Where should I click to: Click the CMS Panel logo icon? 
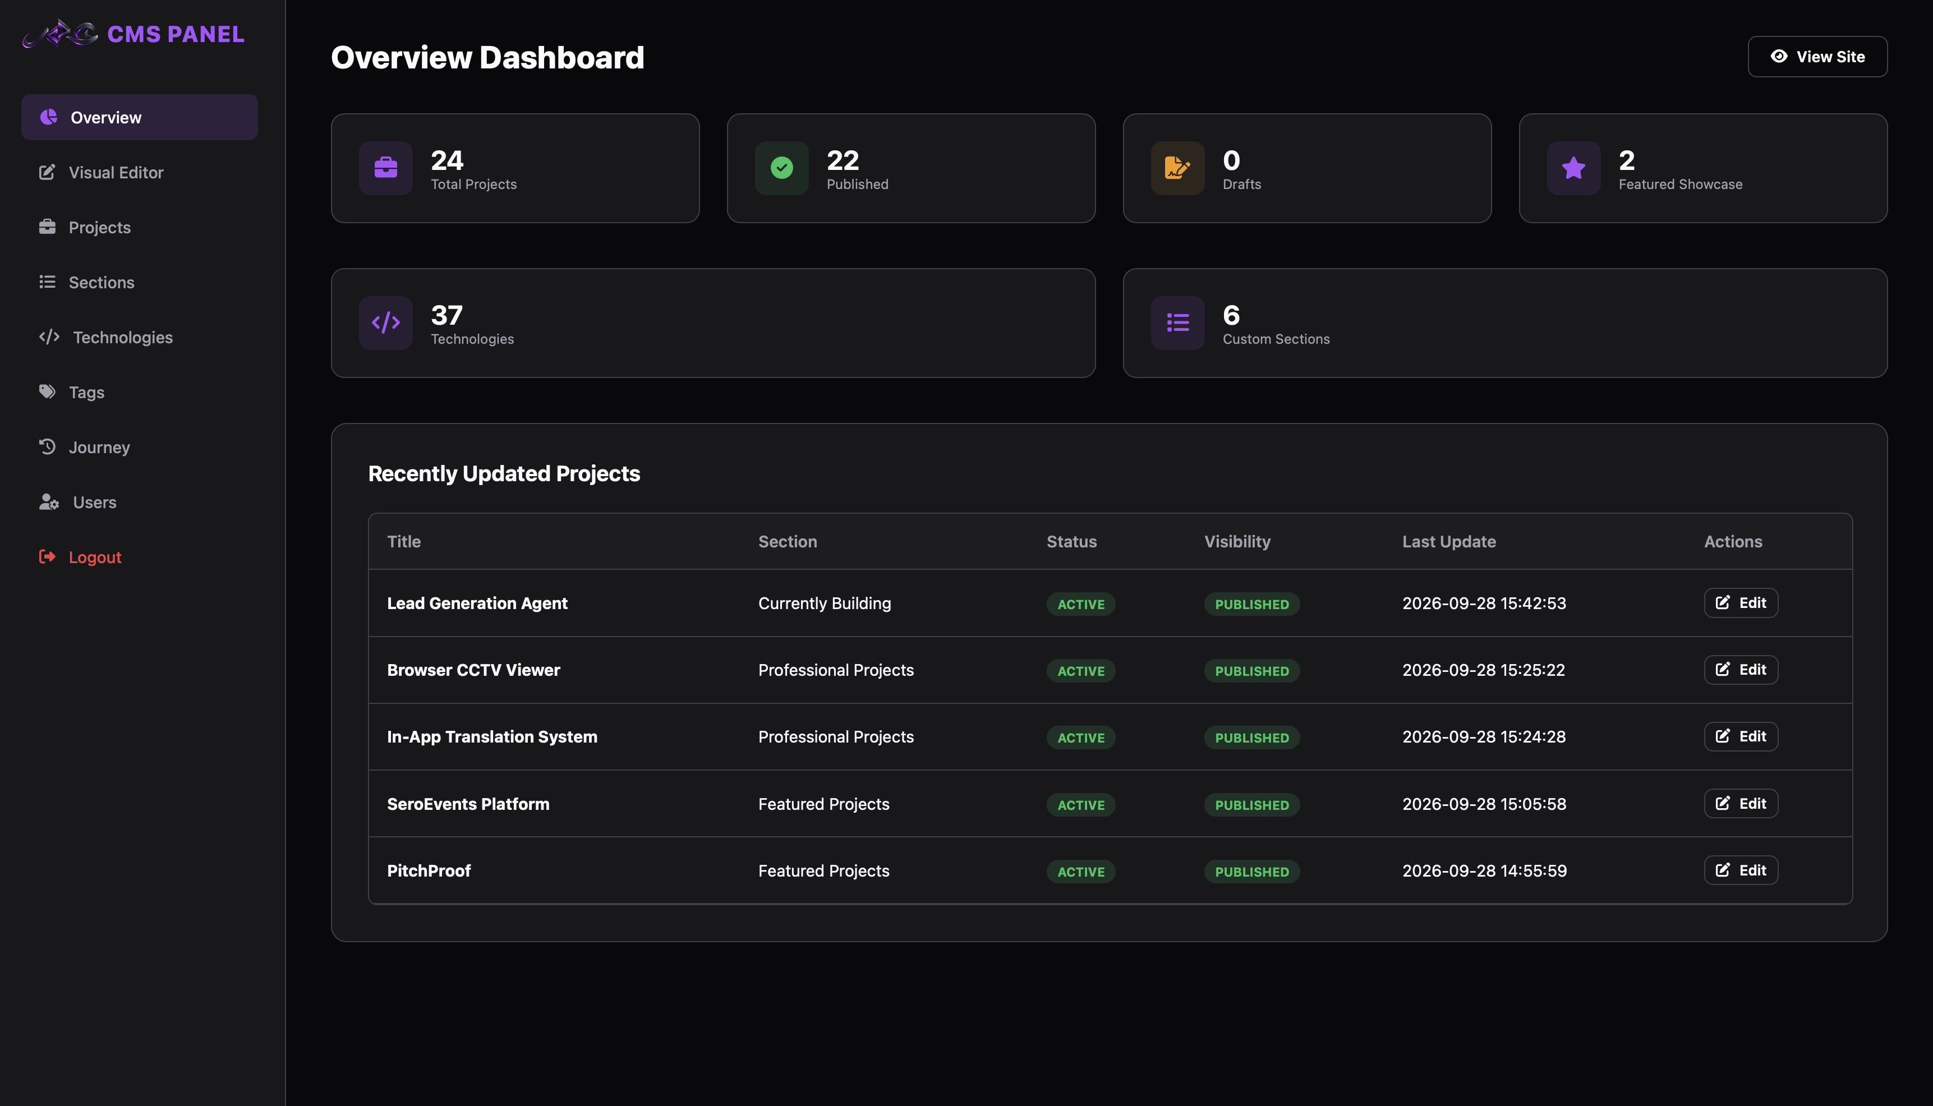[x=60, y=34]
